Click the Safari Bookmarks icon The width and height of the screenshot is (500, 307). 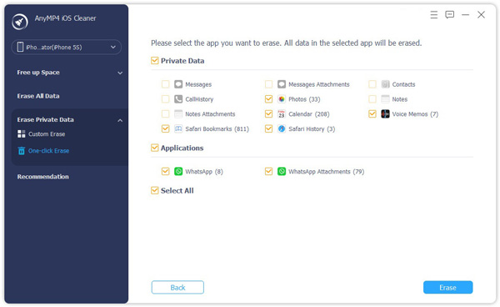[x=178, y=129]
